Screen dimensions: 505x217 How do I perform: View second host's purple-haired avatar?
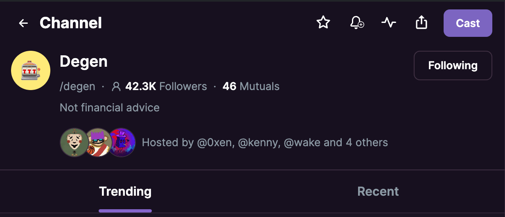[x=98, y=142]
